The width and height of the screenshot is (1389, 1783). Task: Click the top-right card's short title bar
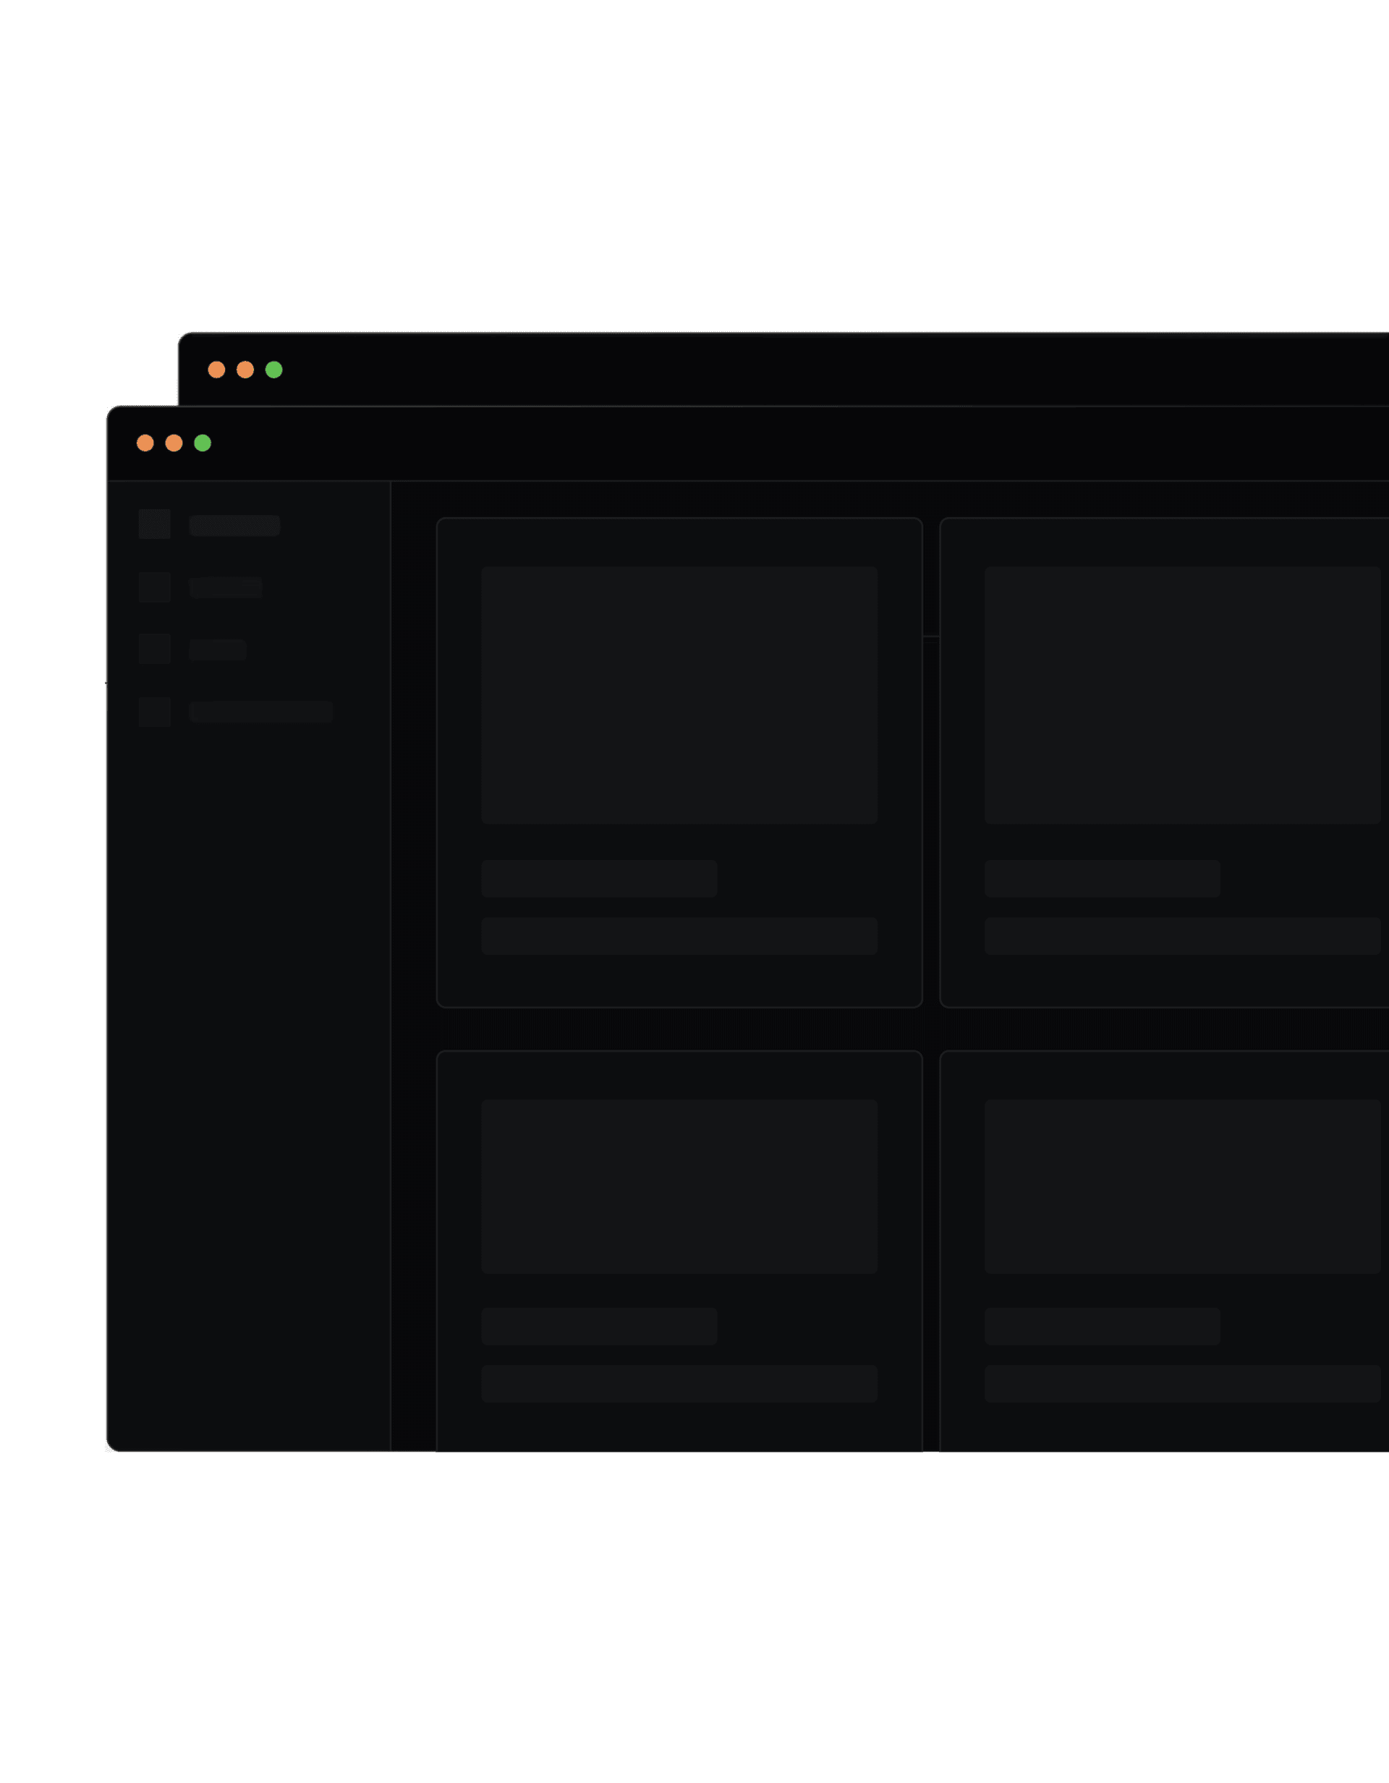(x=1102, y=878)
